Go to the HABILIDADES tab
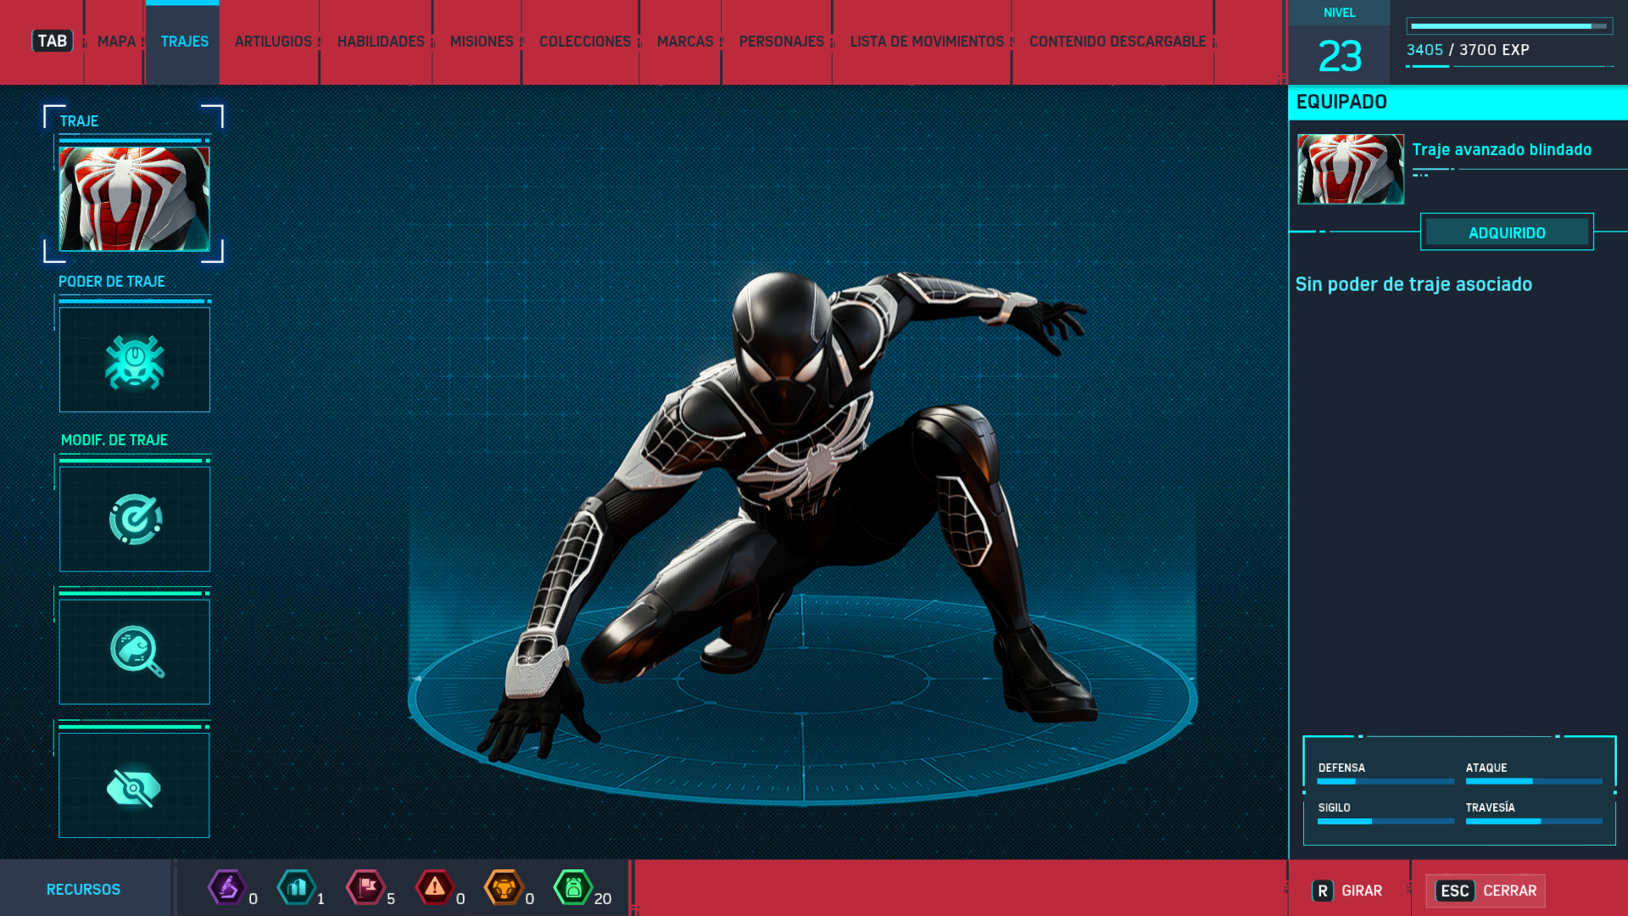1628x916 pixels. coord(381,42)
